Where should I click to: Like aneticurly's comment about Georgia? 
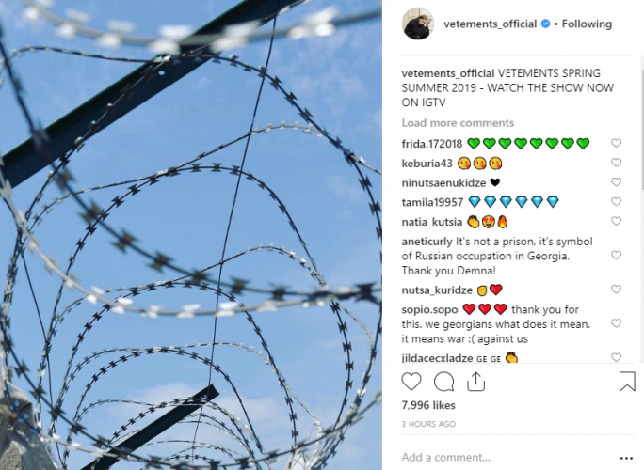616,255
